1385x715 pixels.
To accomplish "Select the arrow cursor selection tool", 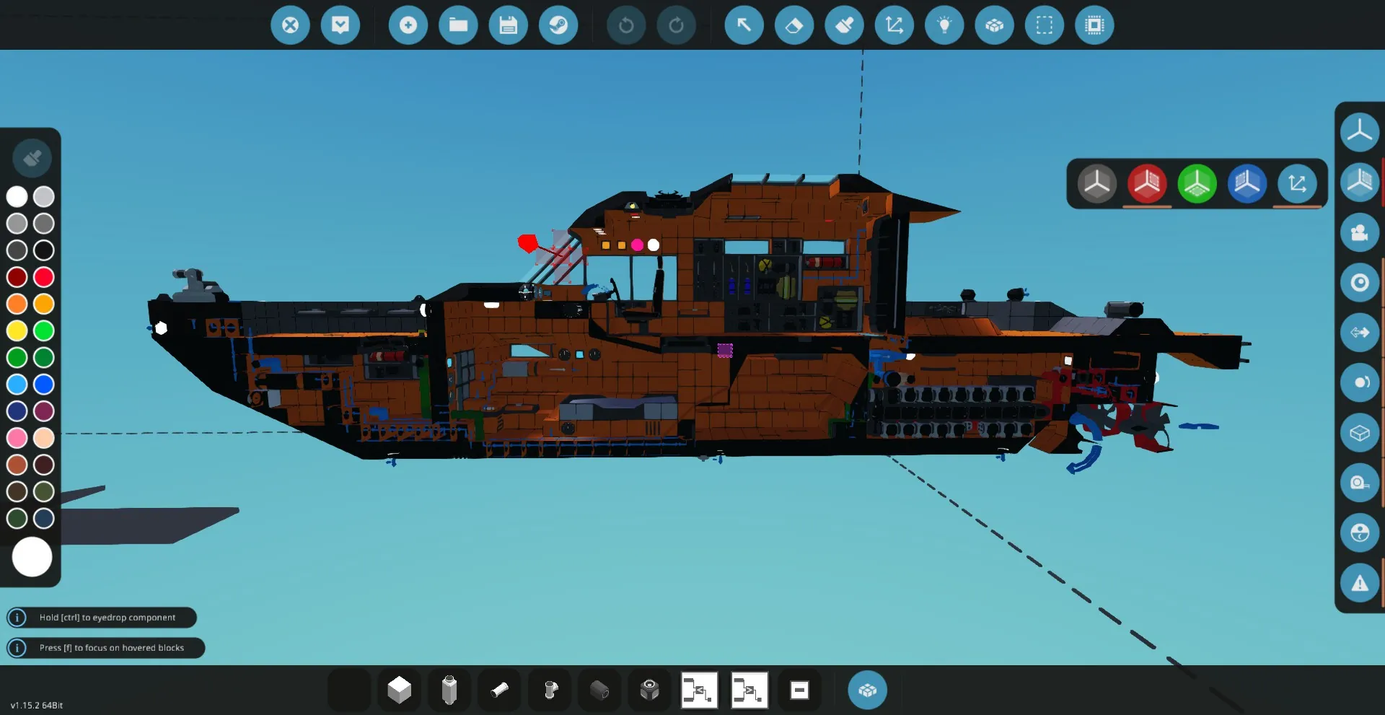I will [744, 25].
